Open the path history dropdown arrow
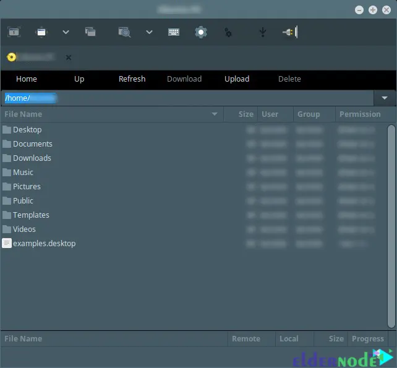397x368 pixels. click(x=385, y=98)
